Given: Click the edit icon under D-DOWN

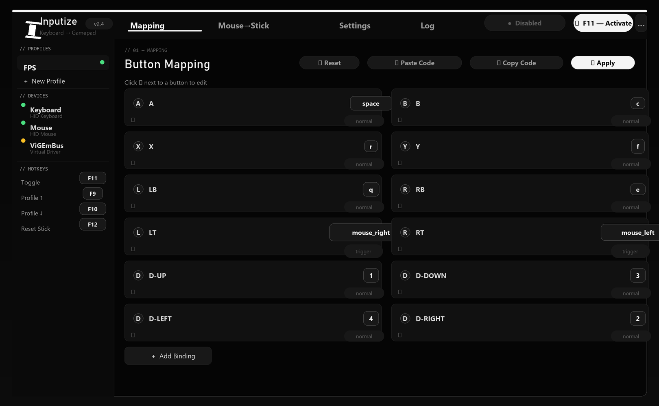Looking at the screenshot, I should [x=400, y=292].
